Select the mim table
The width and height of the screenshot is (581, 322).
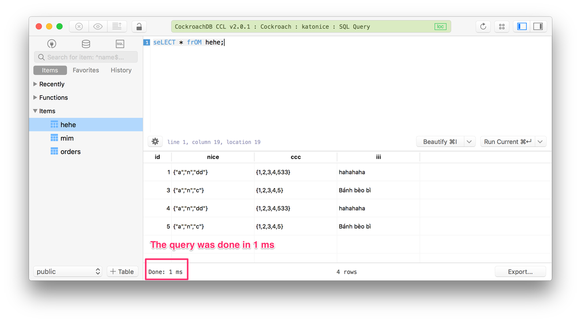tap(86, 138)
